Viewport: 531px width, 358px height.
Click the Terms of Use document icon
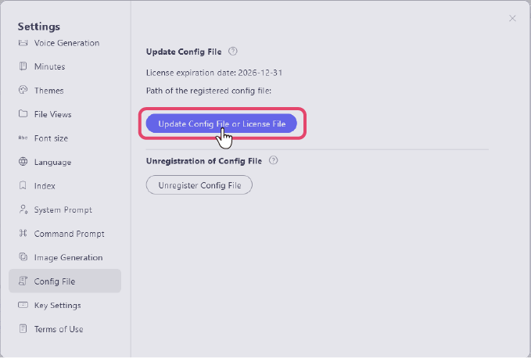[23, 329]
